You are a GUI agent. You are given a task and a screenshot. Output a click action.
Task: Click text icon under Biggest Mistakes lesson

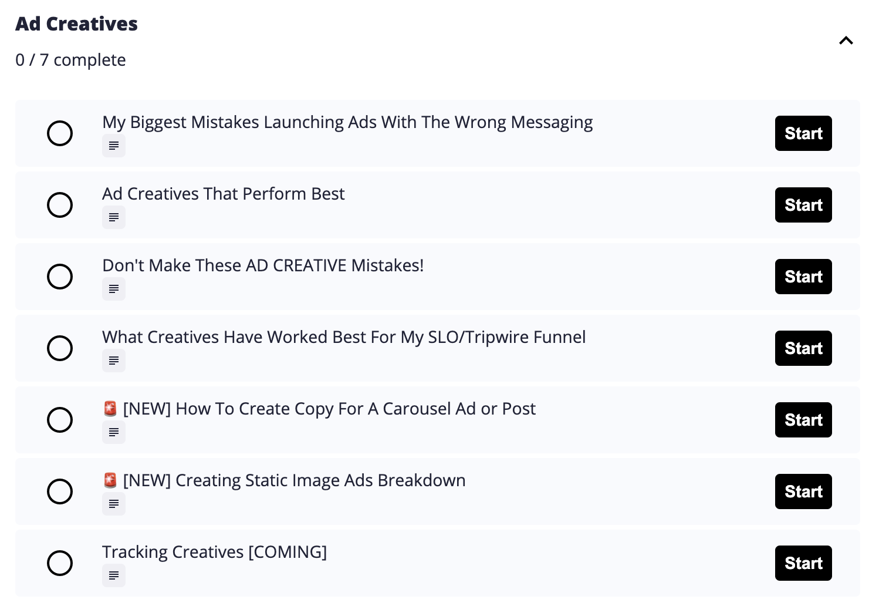point(114,146)
